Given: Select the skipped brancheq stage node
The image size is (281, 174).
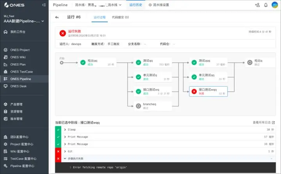Looking at the screenshot, I should tap(153, 106).
